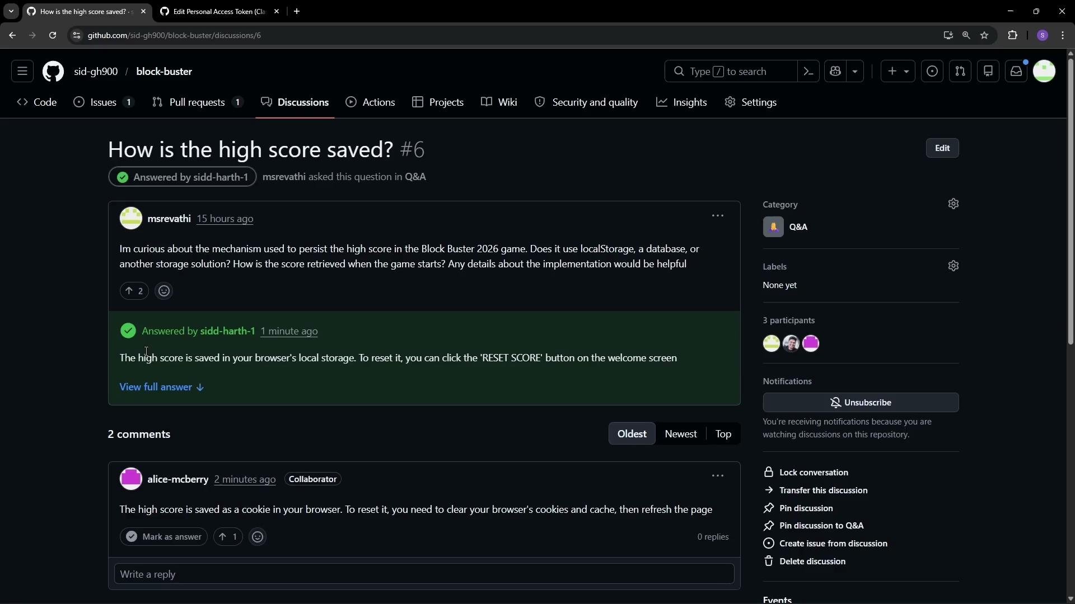Open alice-mcberry profile link
This screenshot has height=604, width=1075.
(177, 479)
